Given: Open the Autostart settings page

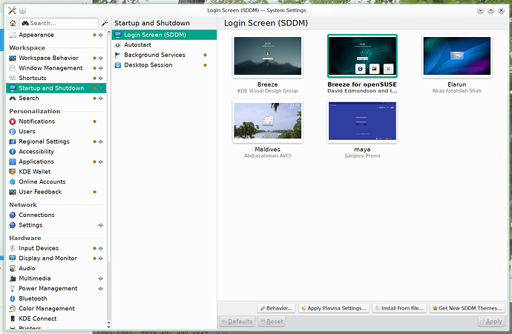Looking at the screenshot, I should (x=164, y=45).
